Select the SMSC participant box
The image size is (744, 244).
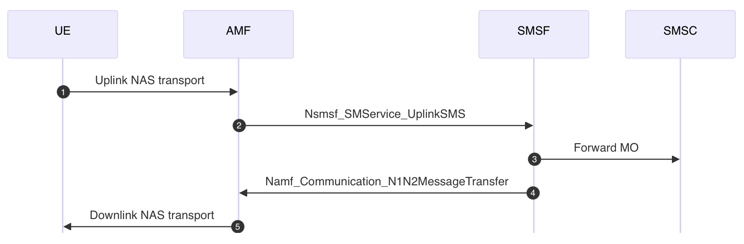680,34
